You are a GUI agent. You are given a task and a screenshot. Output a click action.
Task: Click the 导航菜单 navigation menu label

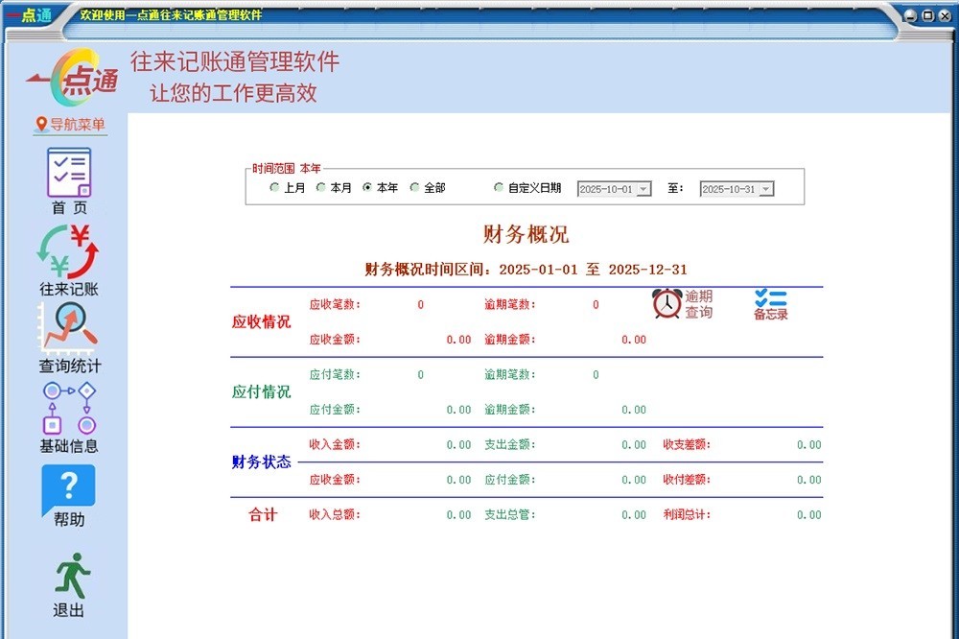[70, 125]
